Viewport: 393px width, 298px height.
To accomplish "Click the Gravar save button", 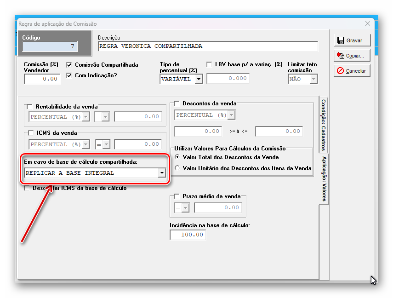I will click(x=352, y=40).
